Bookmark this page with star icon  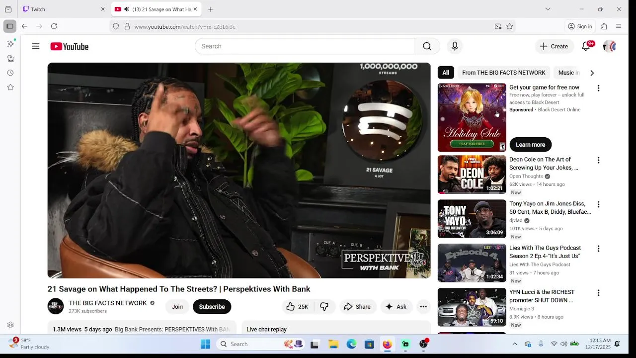pyautogui.click(x=509, y=26)
